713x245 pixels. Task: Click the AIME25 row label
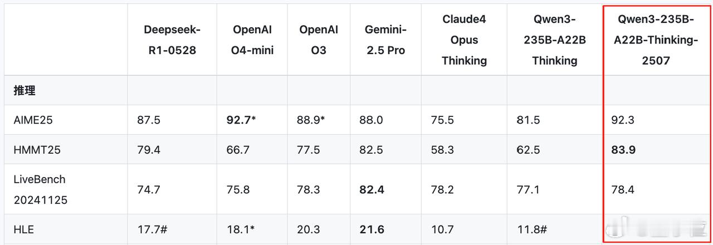(x=33, y=120)
